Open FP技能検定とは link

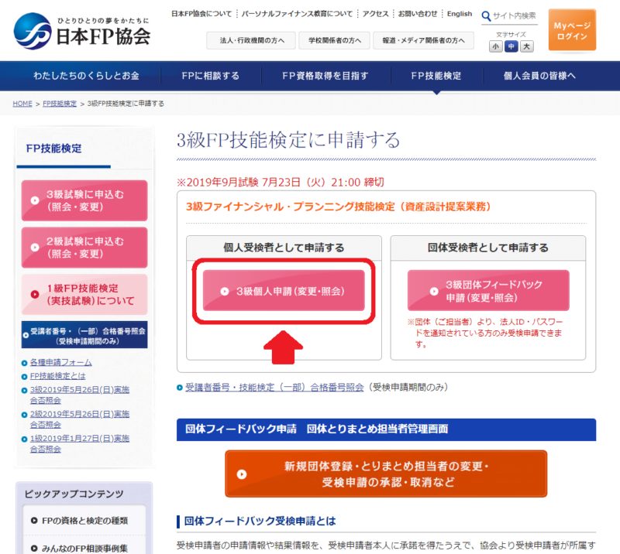[x=57, y=376]
